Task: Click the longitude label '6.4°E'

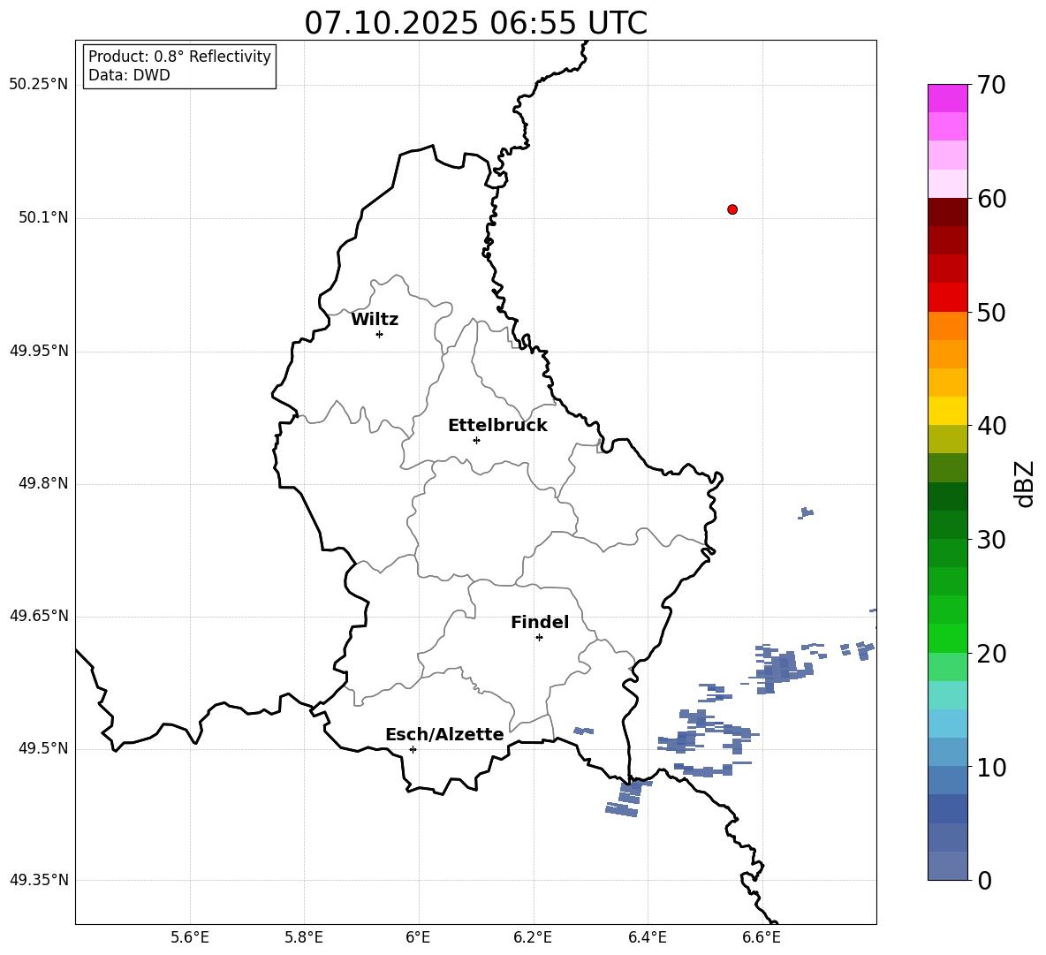Action: click(x=647, y=937)
